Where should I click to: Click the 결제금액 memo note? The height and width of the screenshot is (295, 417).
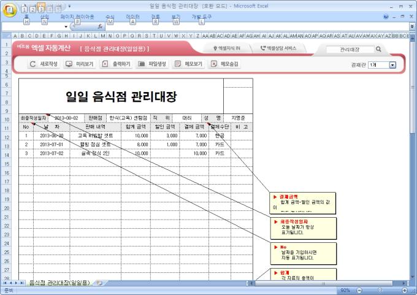303,203
